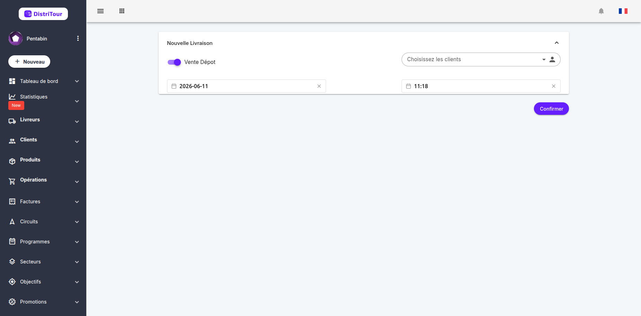This screenshot has width=641, height=316.
Task: Open Pentabin account three-dot menu
Action: pos(78,38)
